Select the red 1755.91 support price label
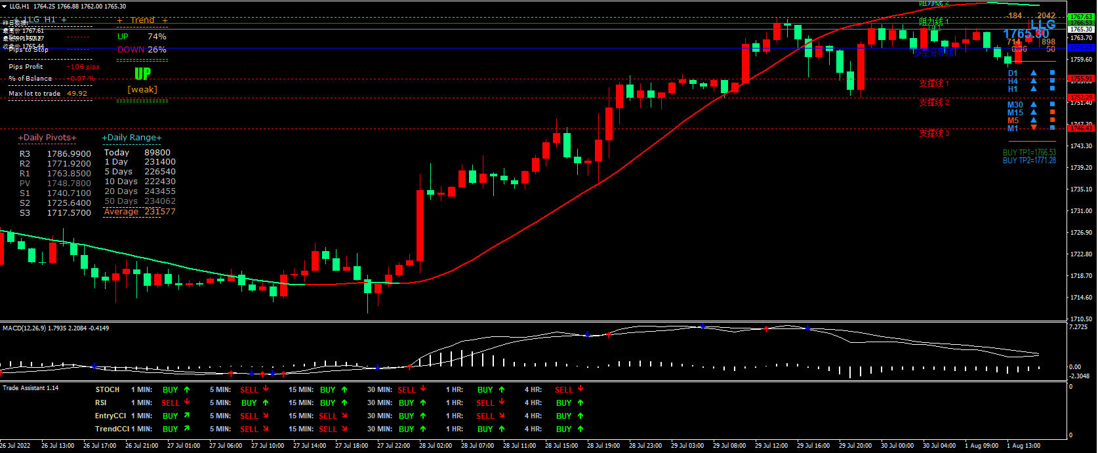The width and height of the screenshot is (1098, 453). coord(1082,79)
